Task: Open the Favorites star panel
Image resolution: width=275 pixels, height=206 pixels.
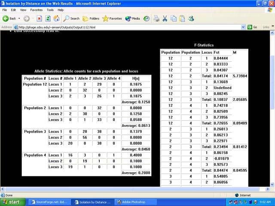Action: pos(112,18)
